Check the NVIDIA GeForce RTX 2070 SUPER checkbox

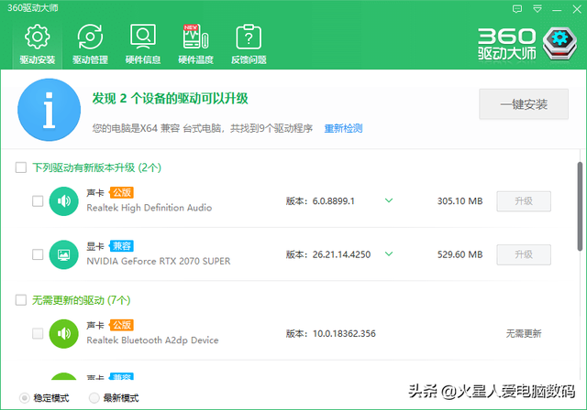[38, 254]
